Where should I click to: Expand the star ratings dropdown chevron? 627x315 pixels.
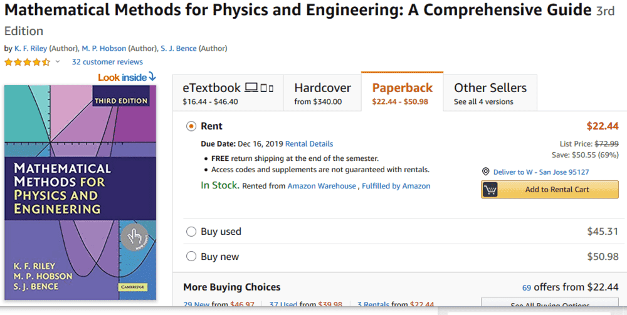tap(58, 62)
